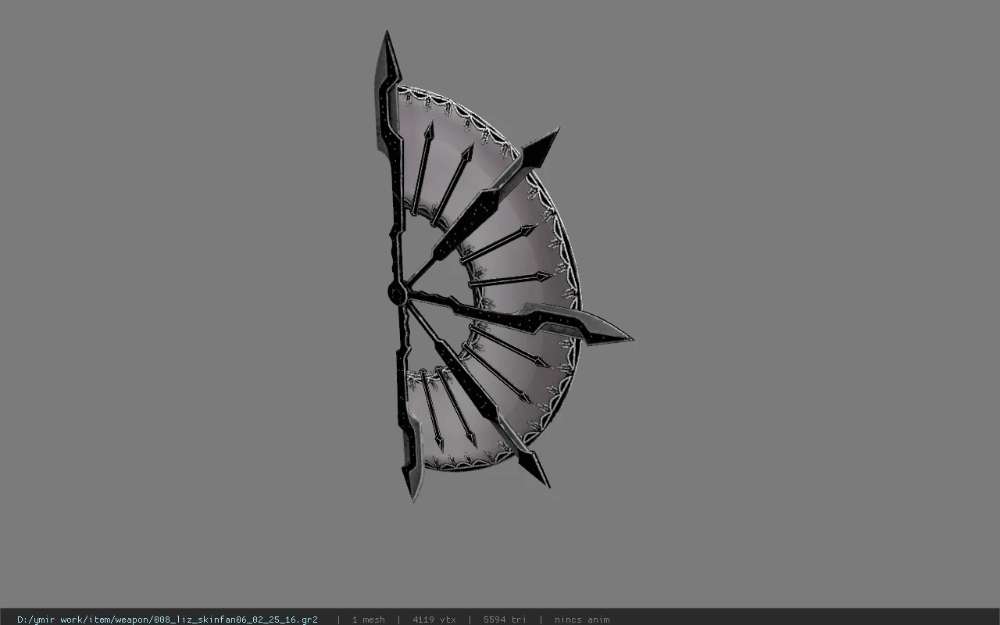
Task: Click the '4119 vtx' vertex count
Action: (x=434, y=620)
